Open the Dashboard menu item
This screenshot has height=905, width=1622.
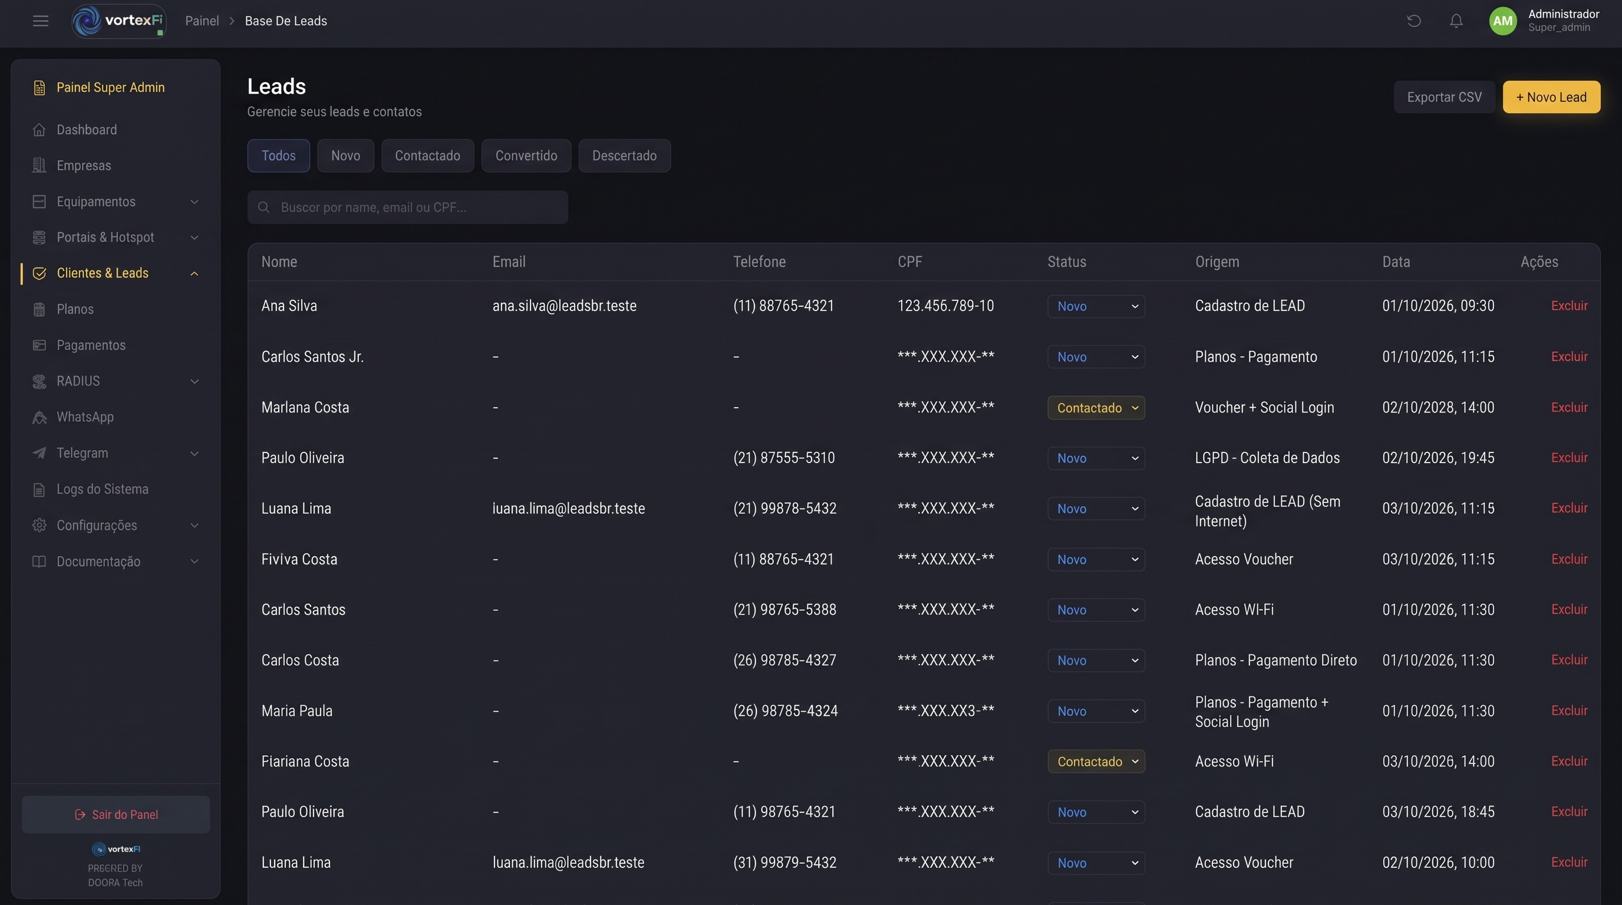[x=116, y=130]
